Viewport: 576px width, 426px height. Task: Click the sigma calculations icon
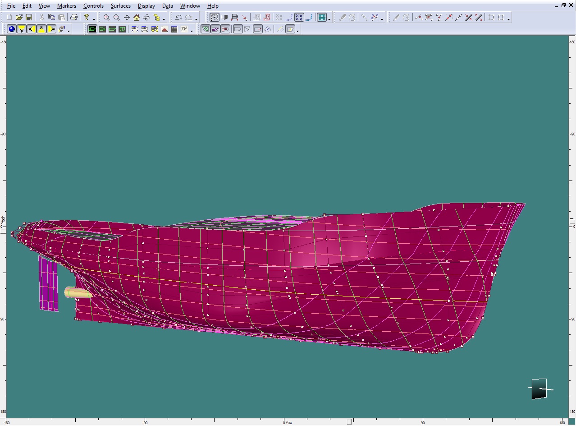point(184,29)
